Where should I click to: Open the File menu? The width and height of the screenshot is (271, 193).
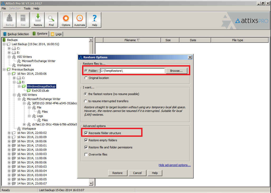(x=4, y=8)
